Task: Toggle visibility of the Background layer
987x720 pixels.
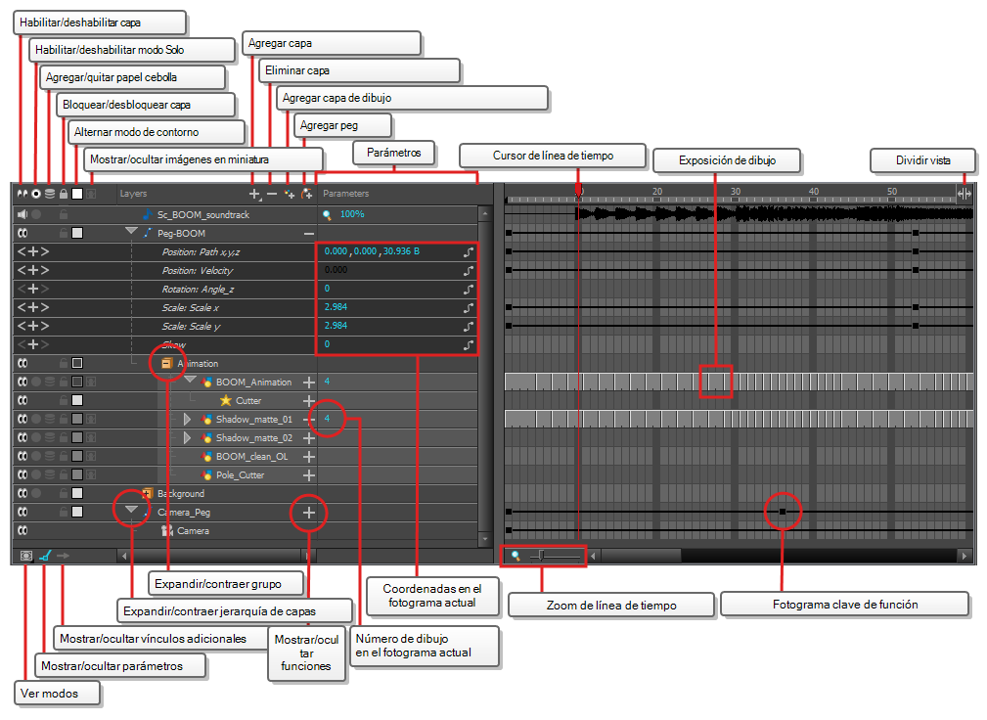Action: (22, 493)
